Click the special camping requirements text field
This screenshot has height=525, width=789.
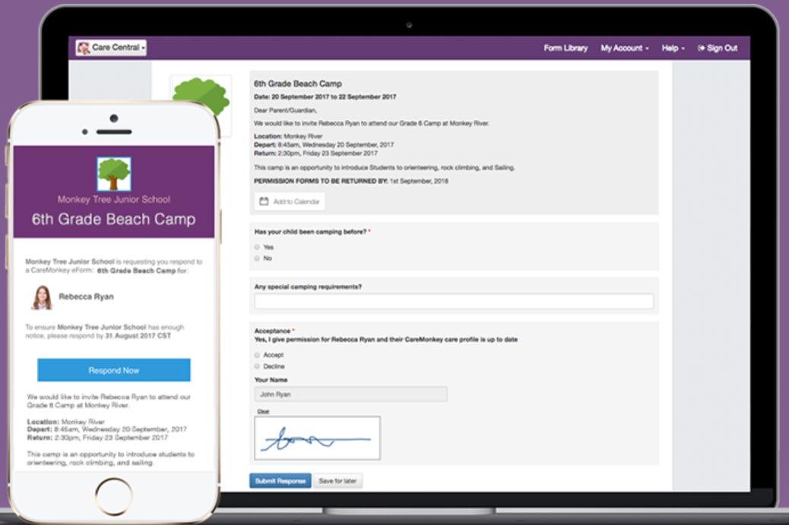(454, 301)
